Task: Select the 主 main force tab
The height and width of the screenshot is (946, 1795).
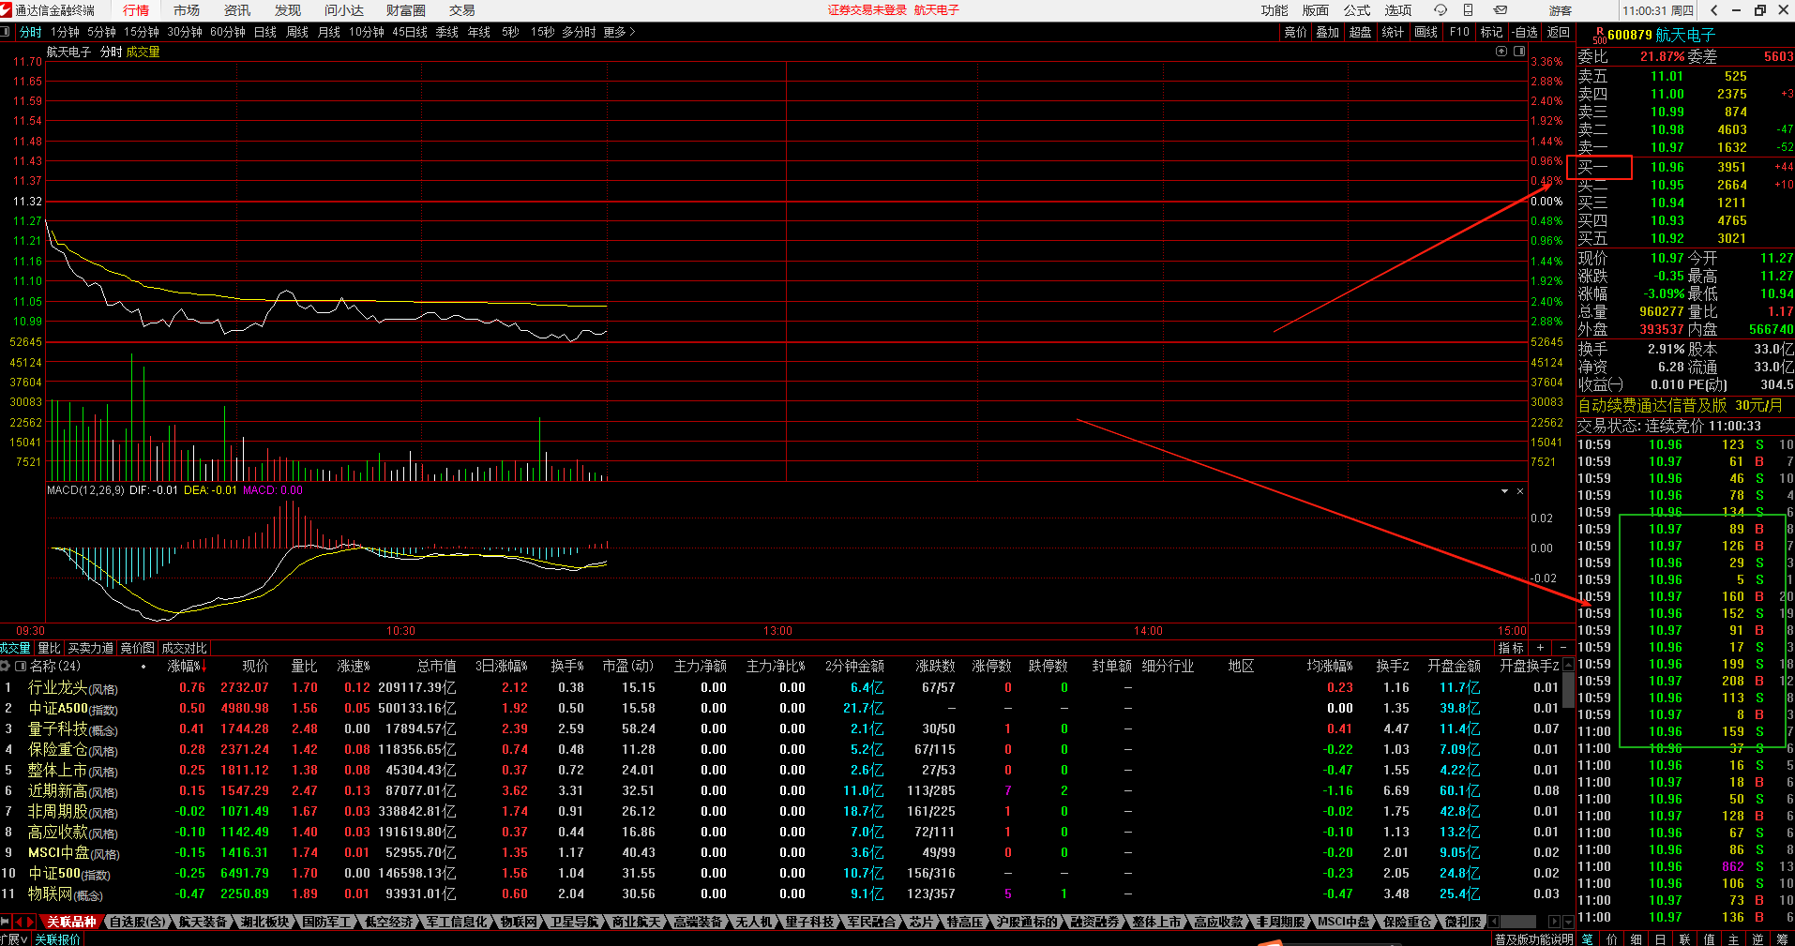Action: click(x=1733, y=938)
